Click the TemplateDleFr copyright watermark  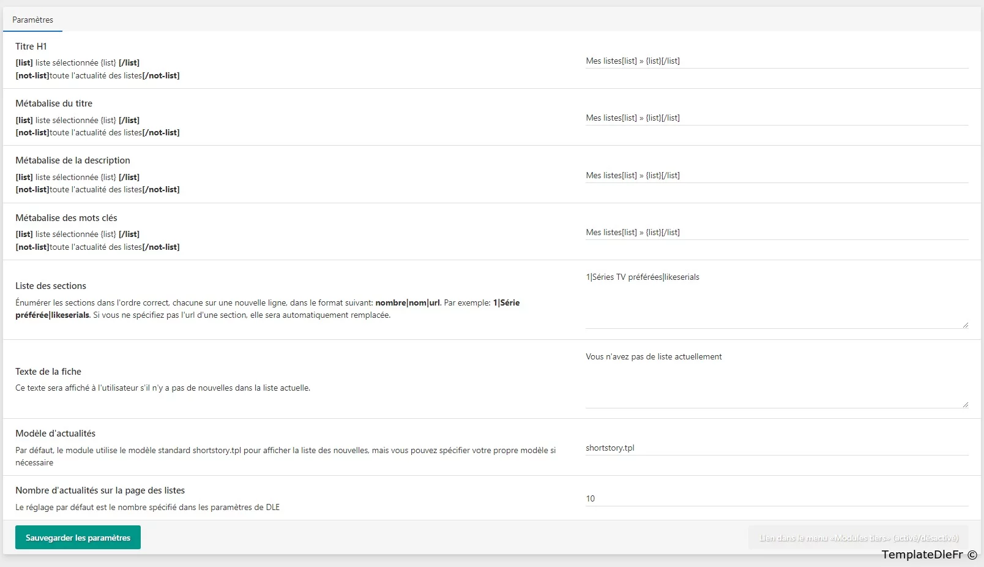click(929, 555)
